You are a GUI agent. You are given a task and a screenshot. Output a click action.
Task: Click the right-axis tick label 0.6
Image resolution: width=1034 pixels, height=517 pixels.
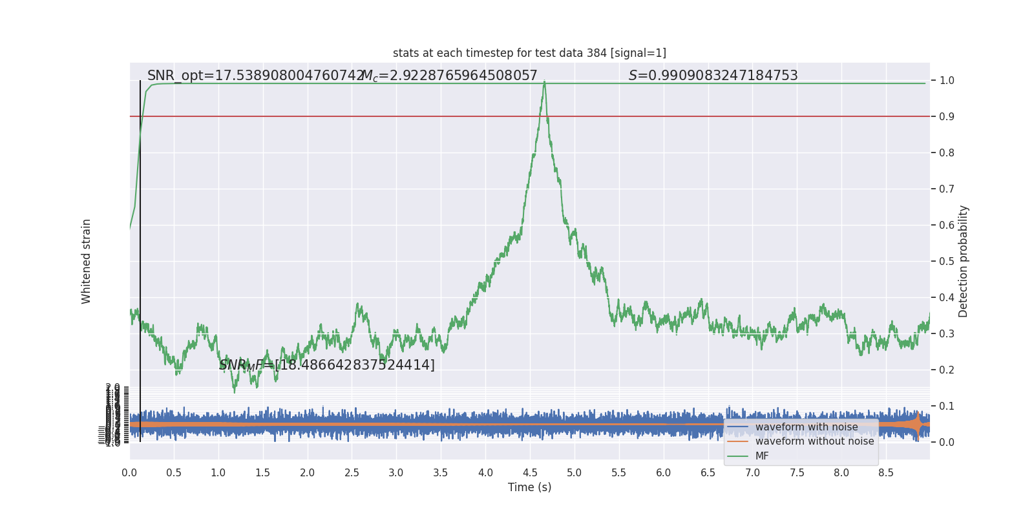point(947,226)
